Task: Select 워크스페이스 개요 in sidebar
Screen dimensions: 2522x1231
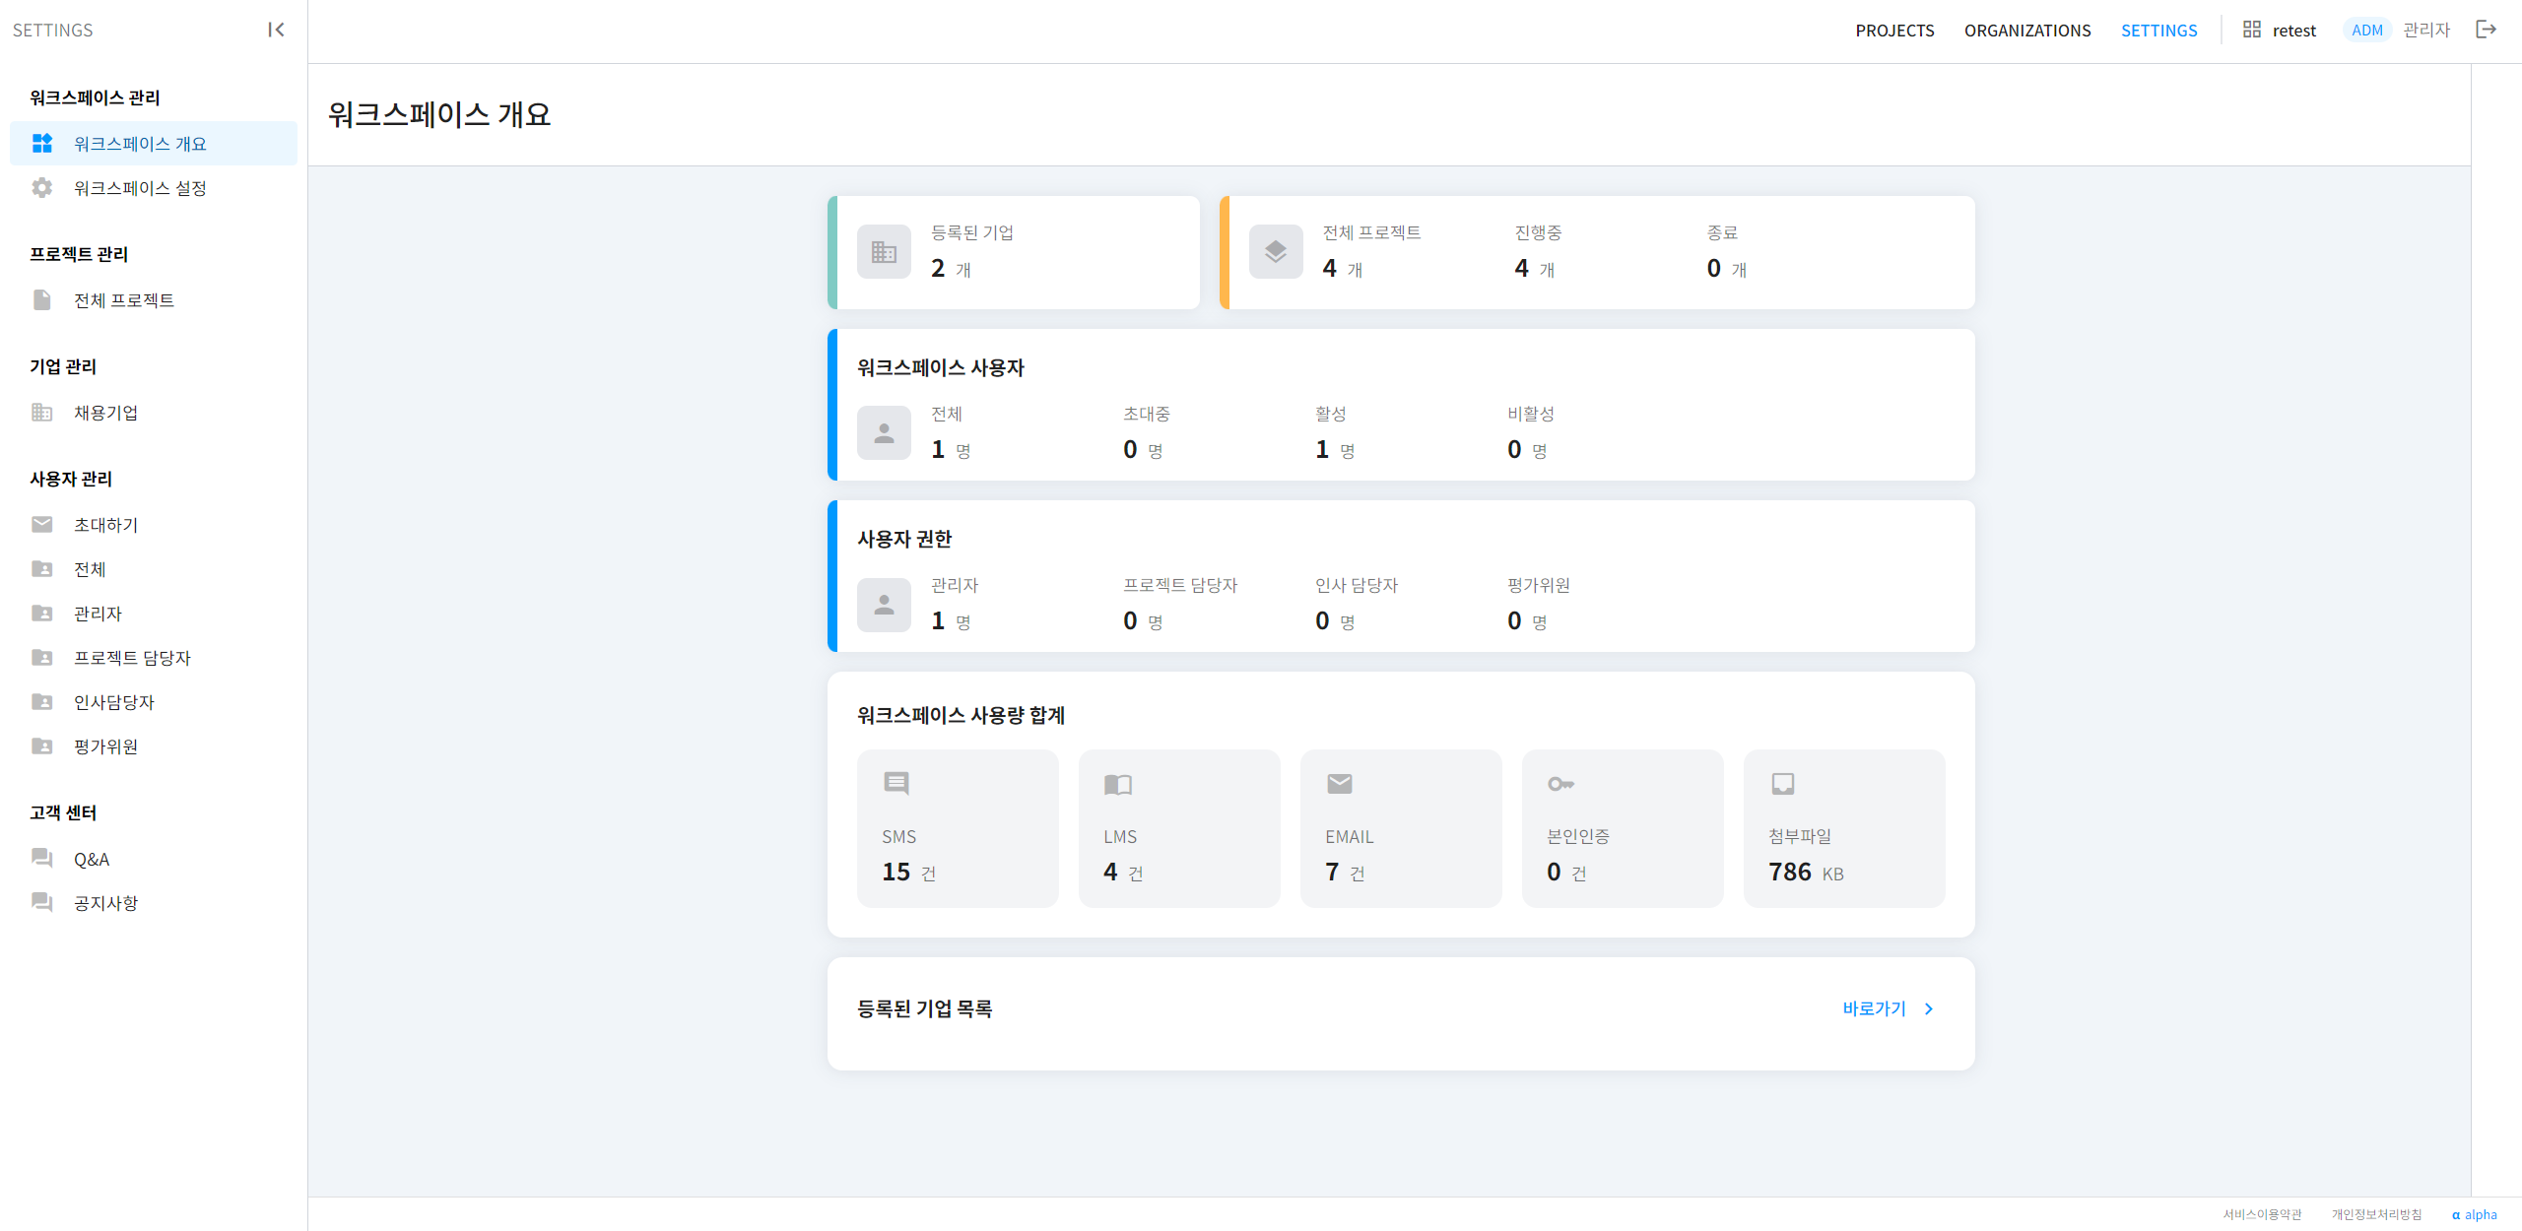Action: pos(140,144)
